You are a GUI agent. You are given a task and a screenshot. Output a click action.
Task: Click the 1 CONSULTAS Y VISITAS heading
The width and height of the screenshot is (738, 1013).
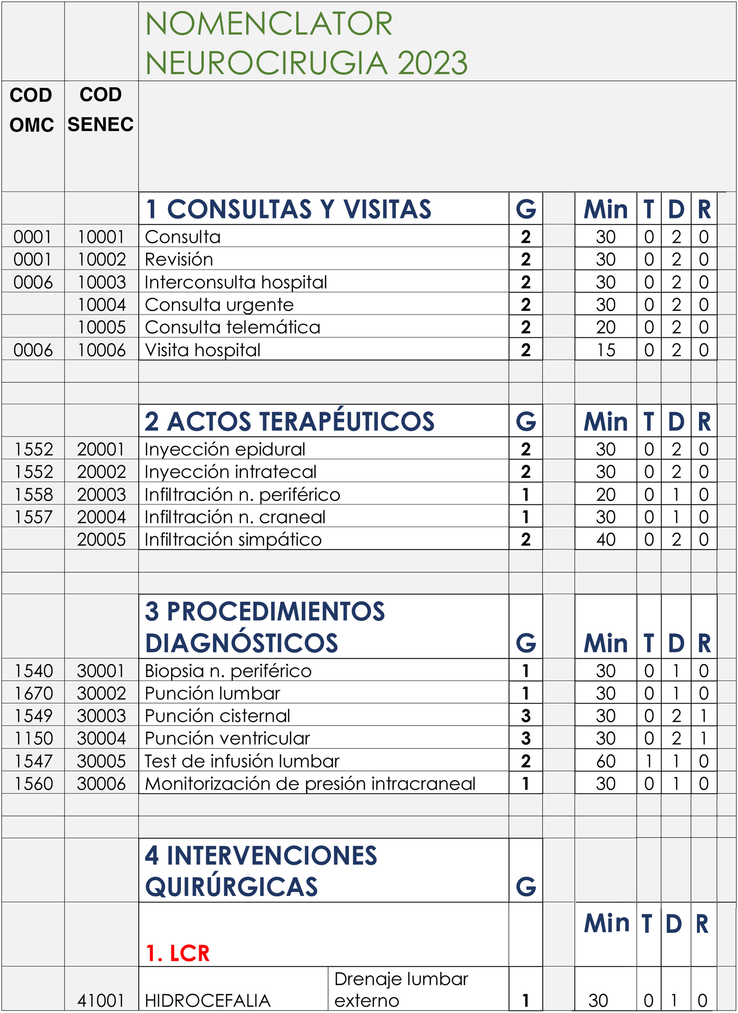288,209
